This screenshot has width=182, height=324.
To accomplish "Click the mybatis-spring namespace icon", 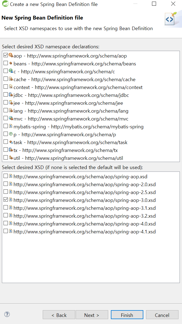I will (x=11, y=126).
